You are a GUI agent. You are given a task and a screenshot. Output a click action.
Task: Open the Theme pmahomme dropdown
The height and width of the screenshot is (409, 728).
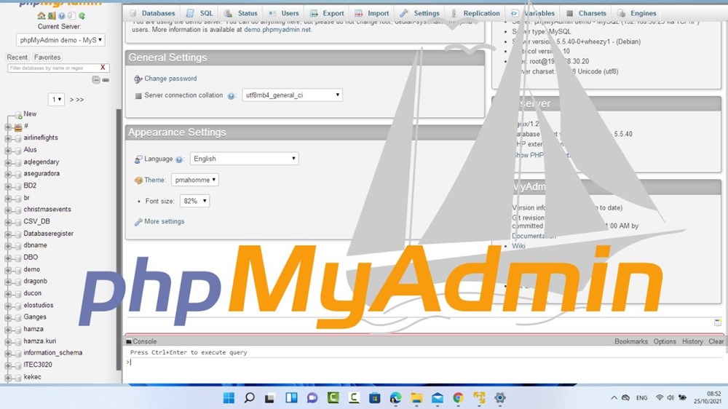pyautogui.click(x=195, y=180)
